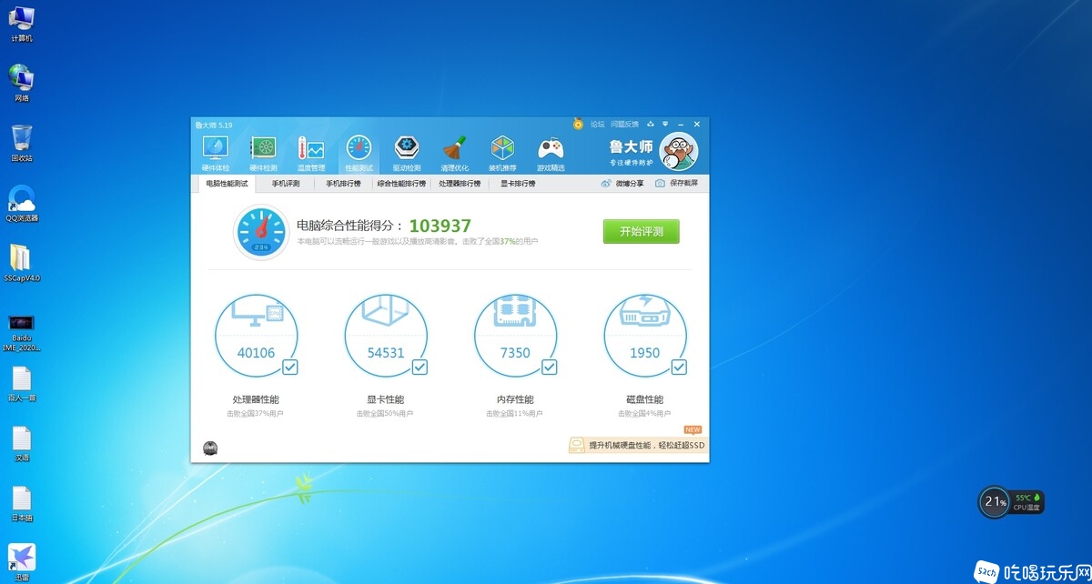Open the 清理优化 broom cleanup section

(454, 153)
